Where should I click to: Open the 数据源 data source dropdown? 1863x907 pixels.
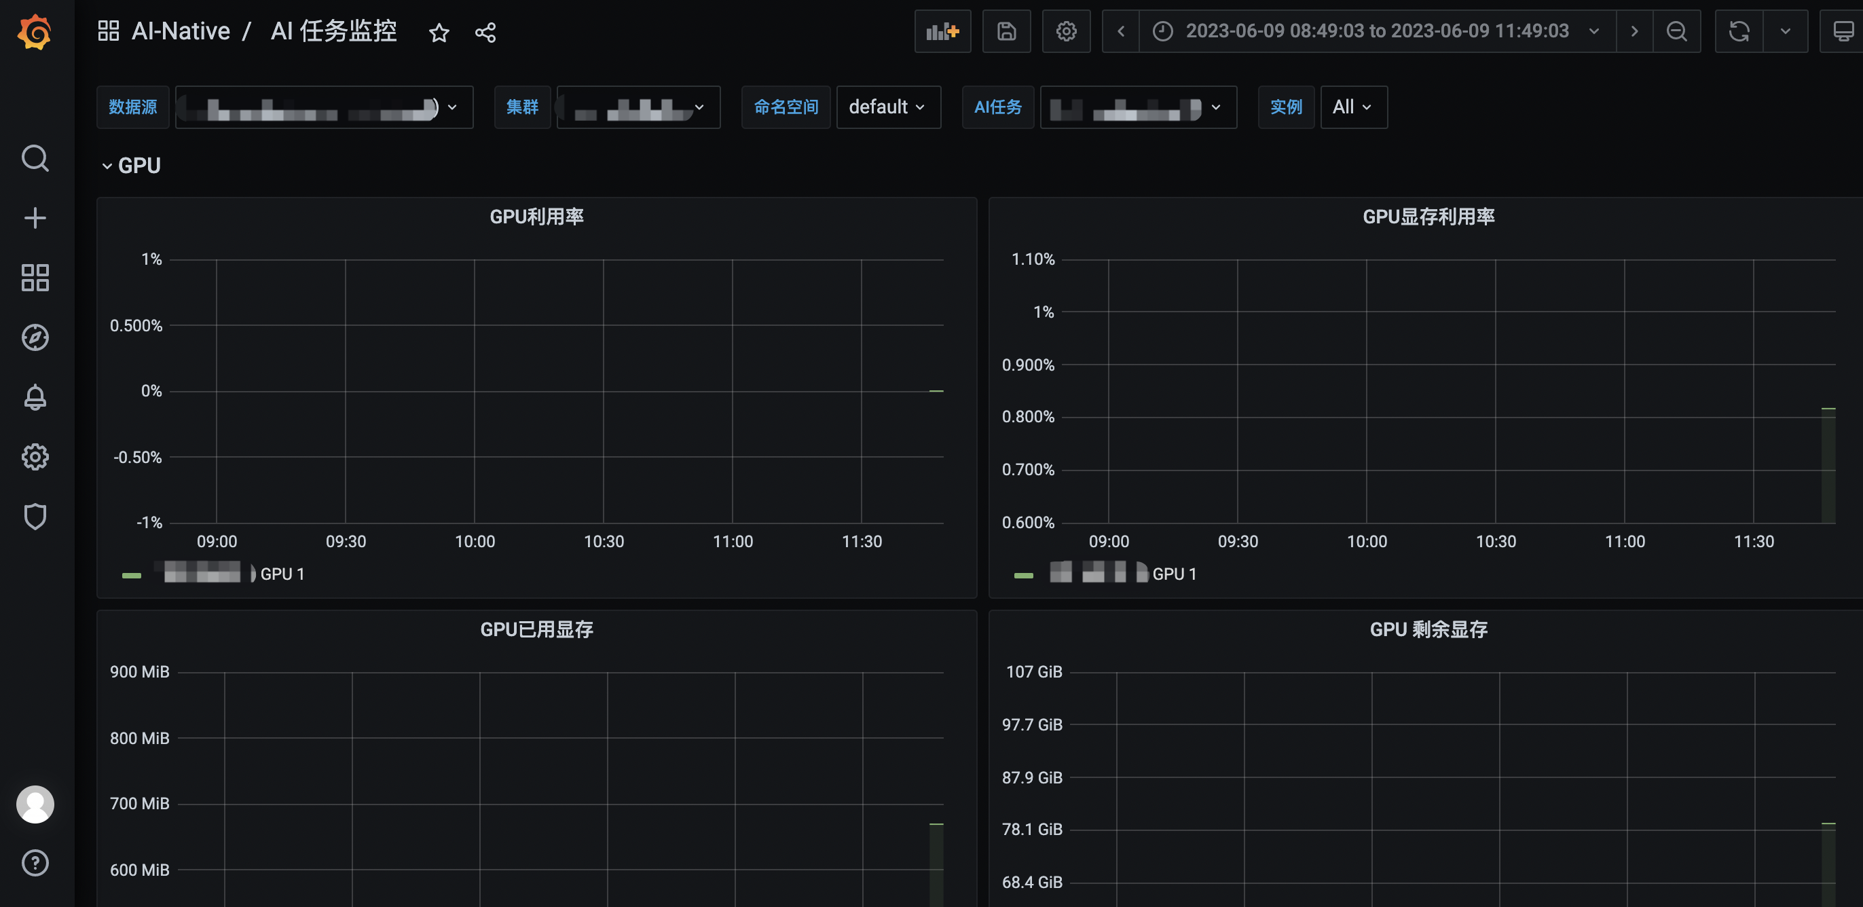click(324, 107)
